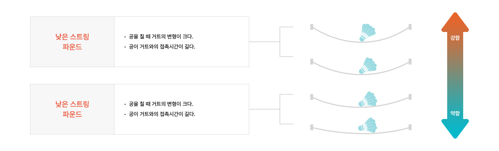Image resolution: width=499 pixels, height=151 pixels.
Task: Click the left post of the topmost string
Action: pos(312,27)
